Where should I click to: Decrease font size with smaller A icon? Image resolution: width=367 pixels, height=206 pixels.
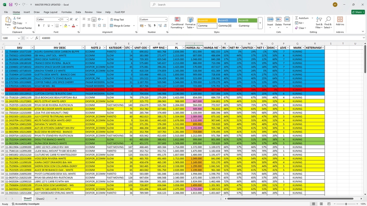click(76, 19)
